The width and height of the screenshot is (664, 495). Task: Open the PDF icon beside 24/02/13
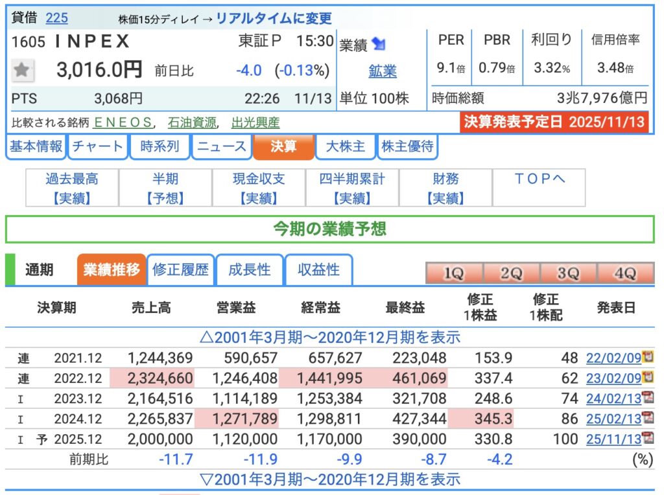[646, 398]
